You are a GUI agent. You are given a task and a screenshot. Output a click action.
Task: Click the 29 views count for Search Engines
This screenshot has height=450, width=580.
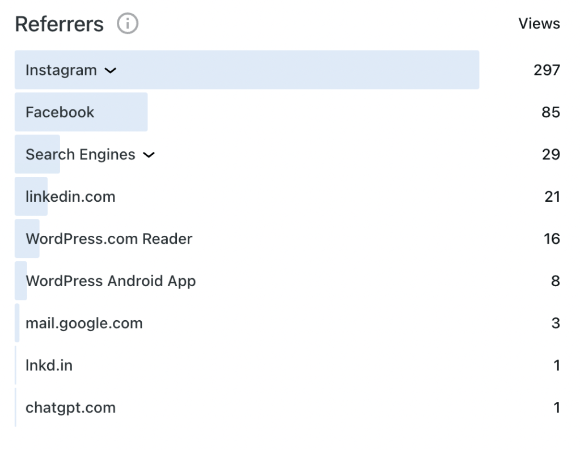[x=551, y=155]
